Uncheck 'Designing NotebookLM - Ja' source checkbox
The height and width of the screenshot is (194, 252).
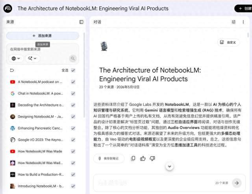tap(73, 116)
